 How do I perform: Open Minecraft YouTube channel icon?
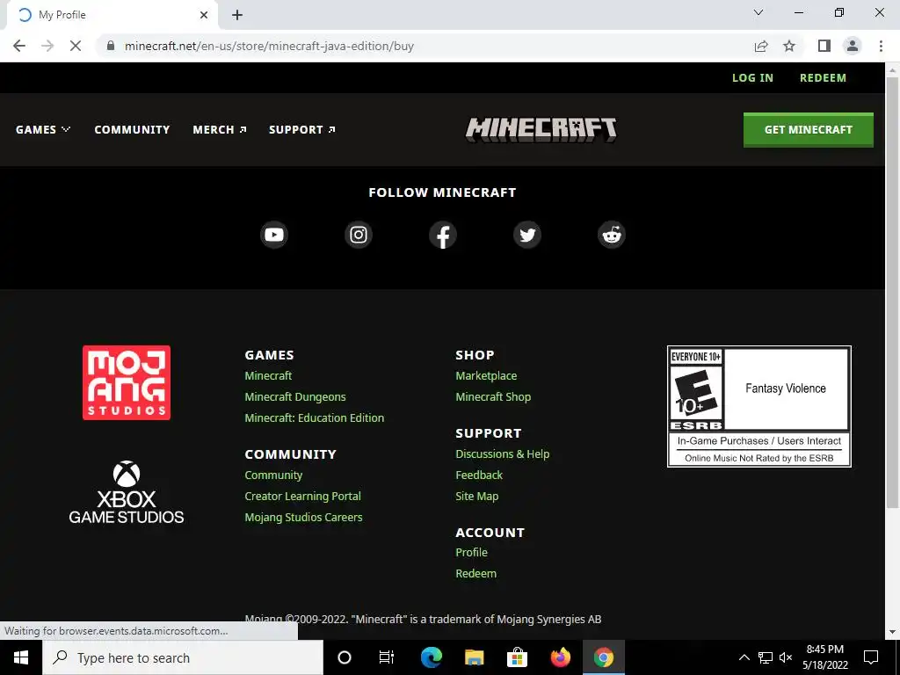click(x=274, y=235)
